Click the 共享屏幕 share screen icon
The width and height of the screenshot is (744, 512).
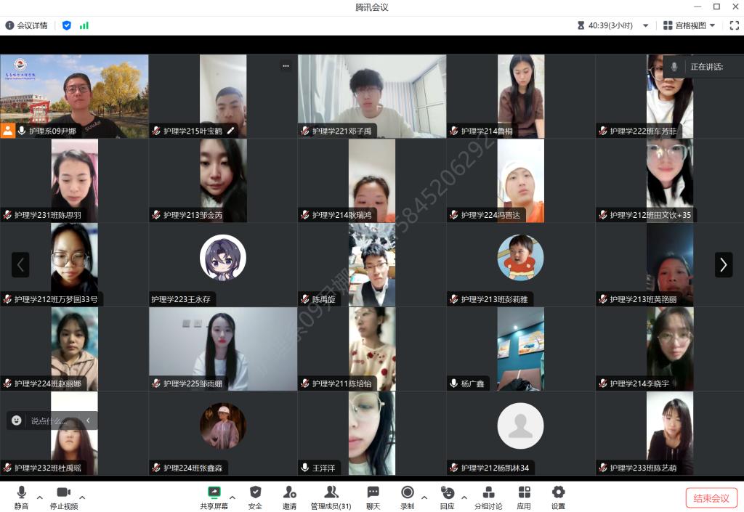(214, 492)
